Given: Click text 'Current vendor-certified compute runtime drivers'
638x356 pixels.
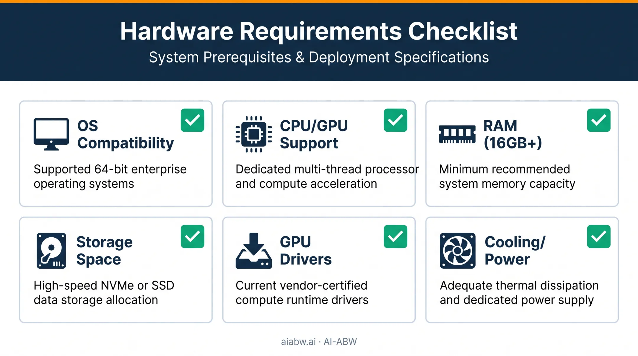Looking at the screenshot, I should [302, 293].
